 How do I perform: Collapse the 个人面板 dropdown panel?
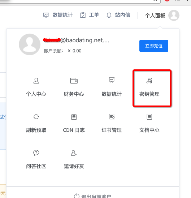155,16
